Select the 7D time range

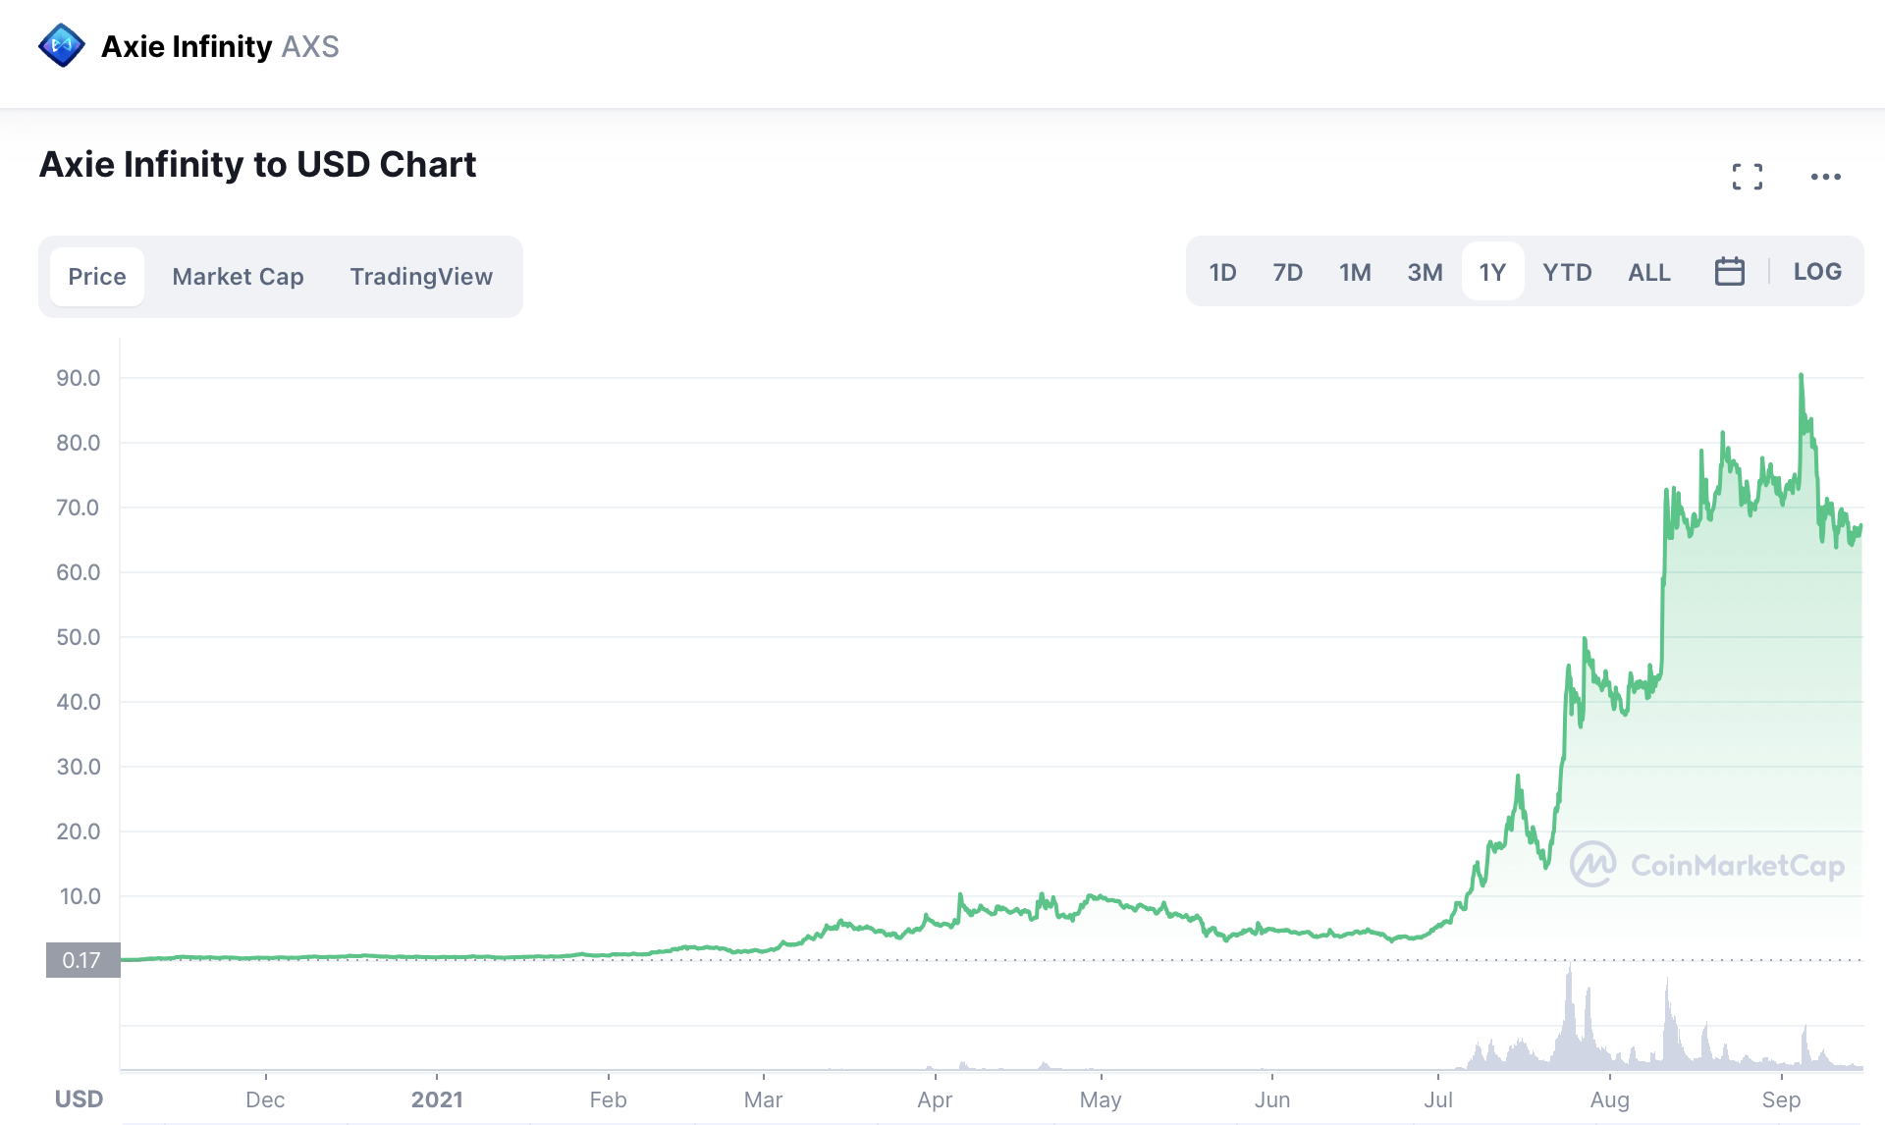pos(1287,272)
